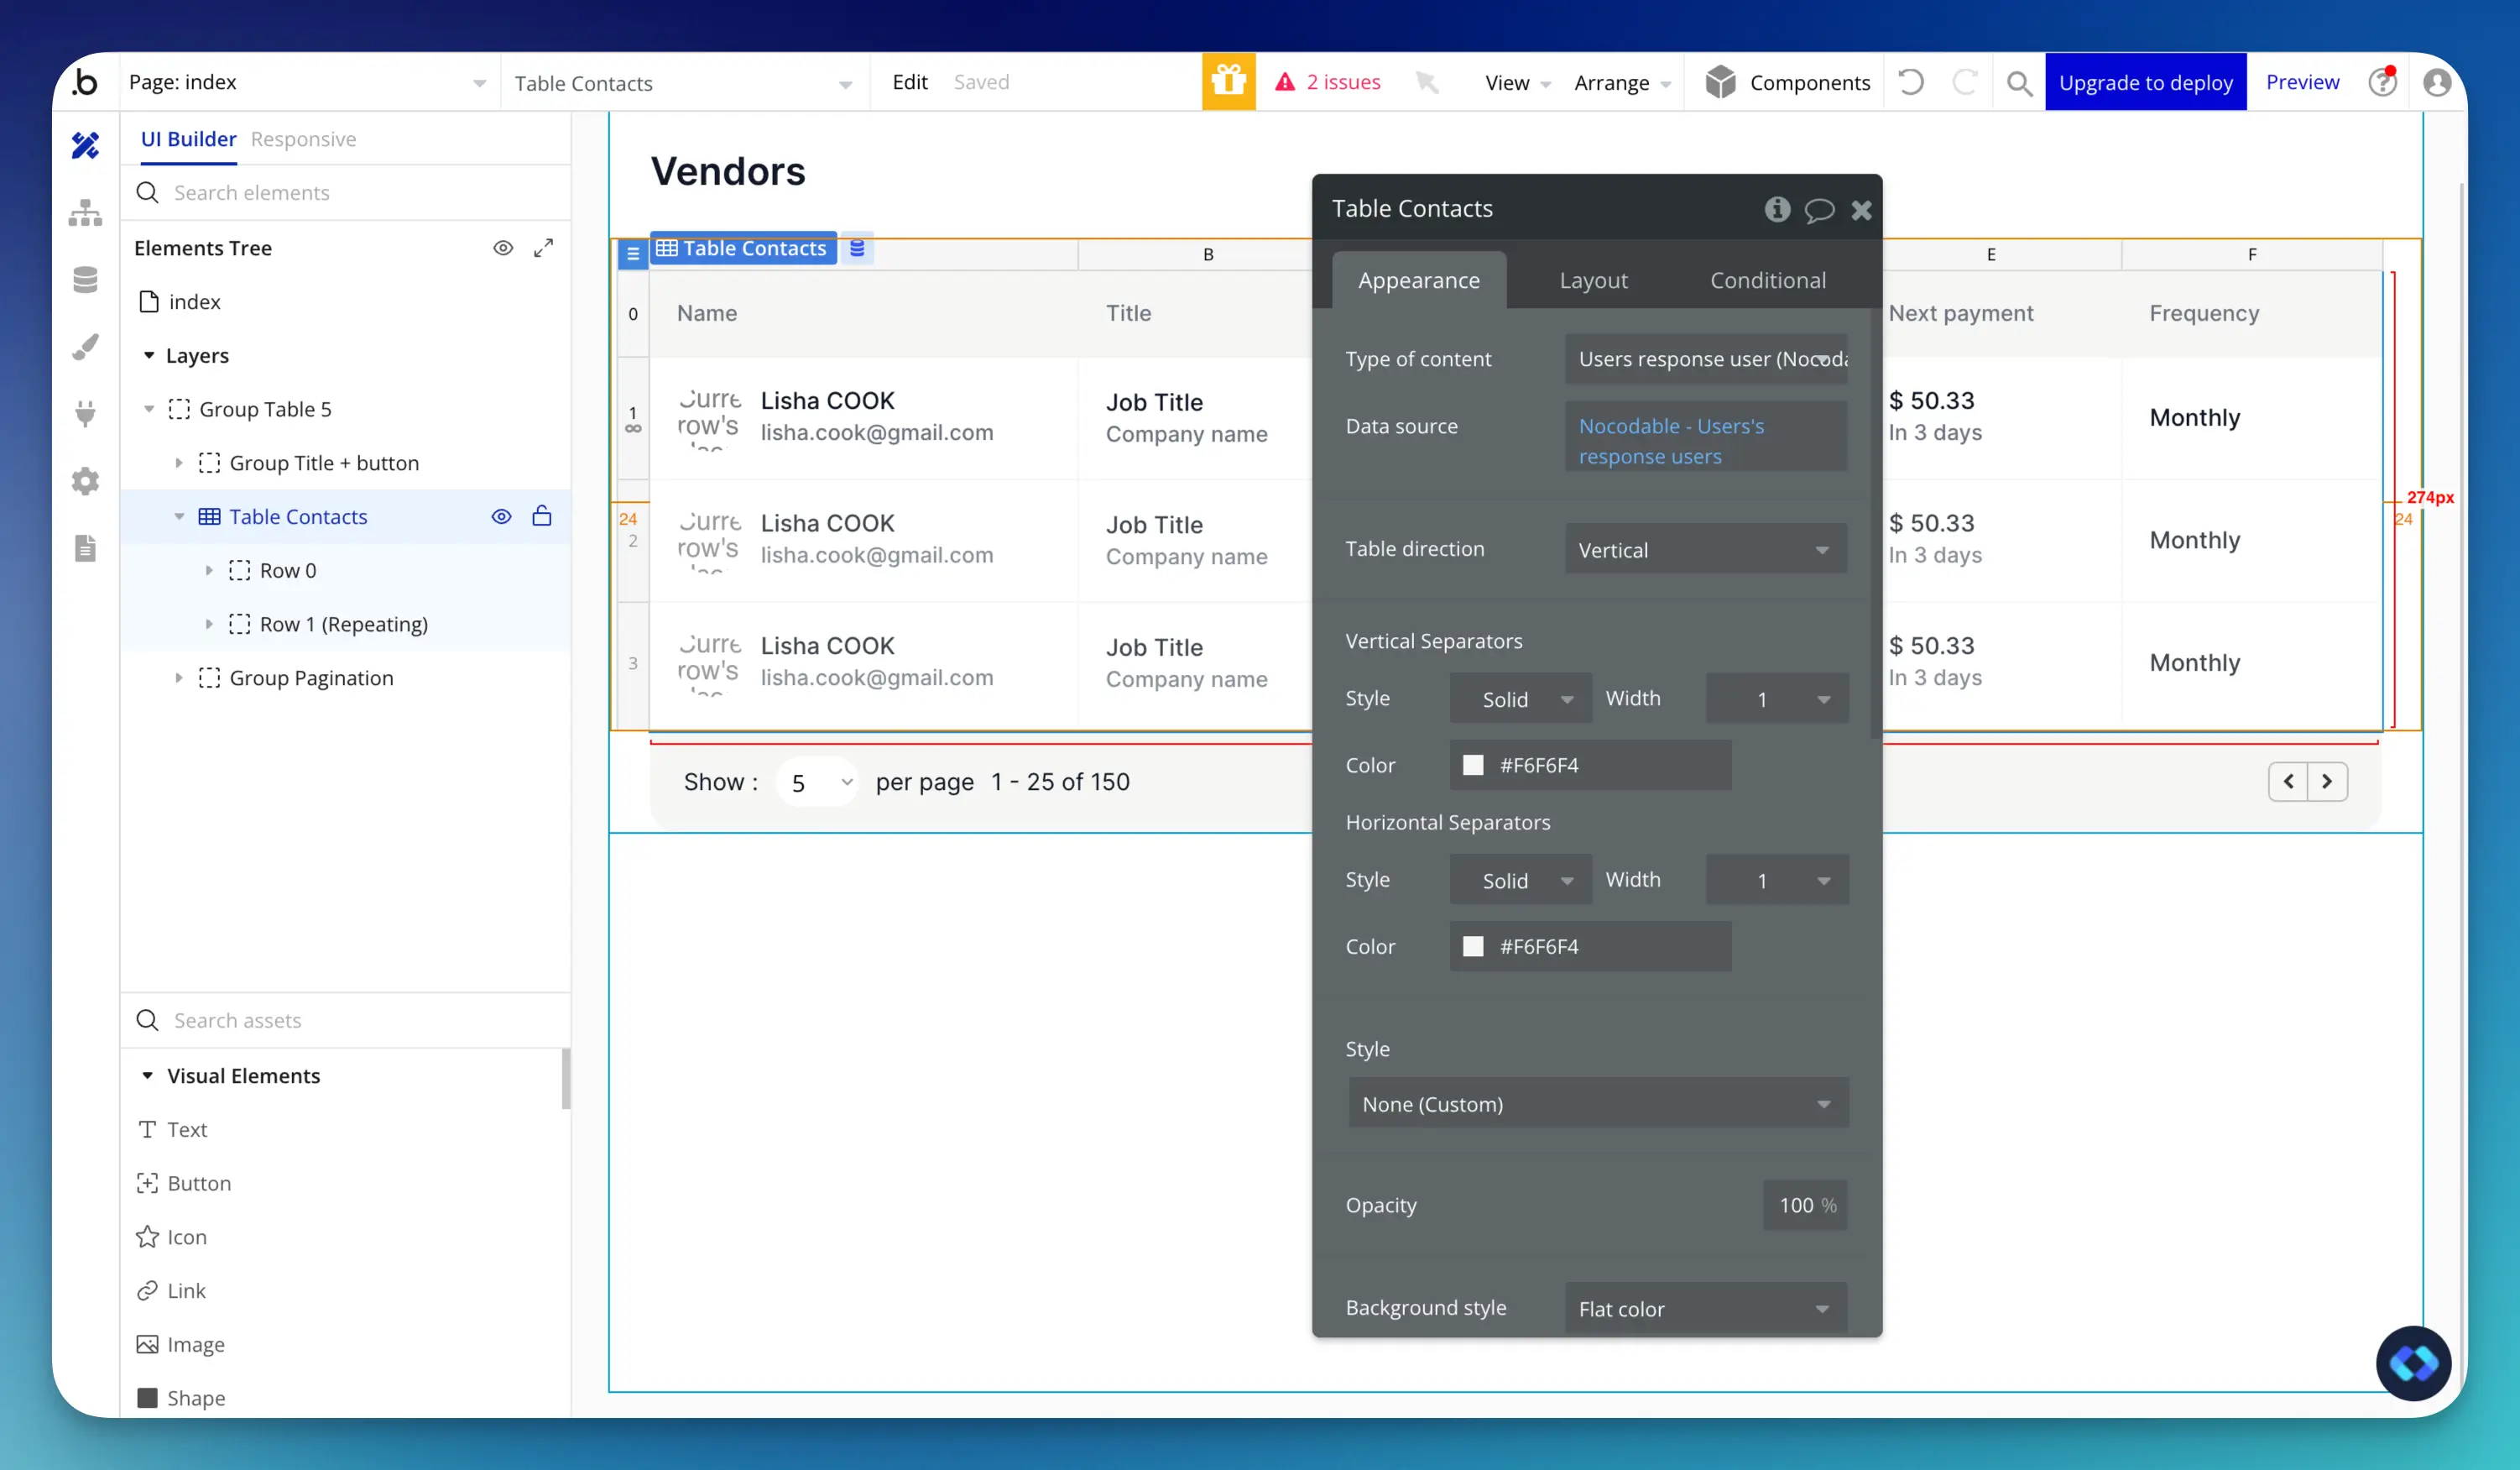Screen dimensions: 2520x1470
Task: Open the View menu
Action: (1517, 83)
